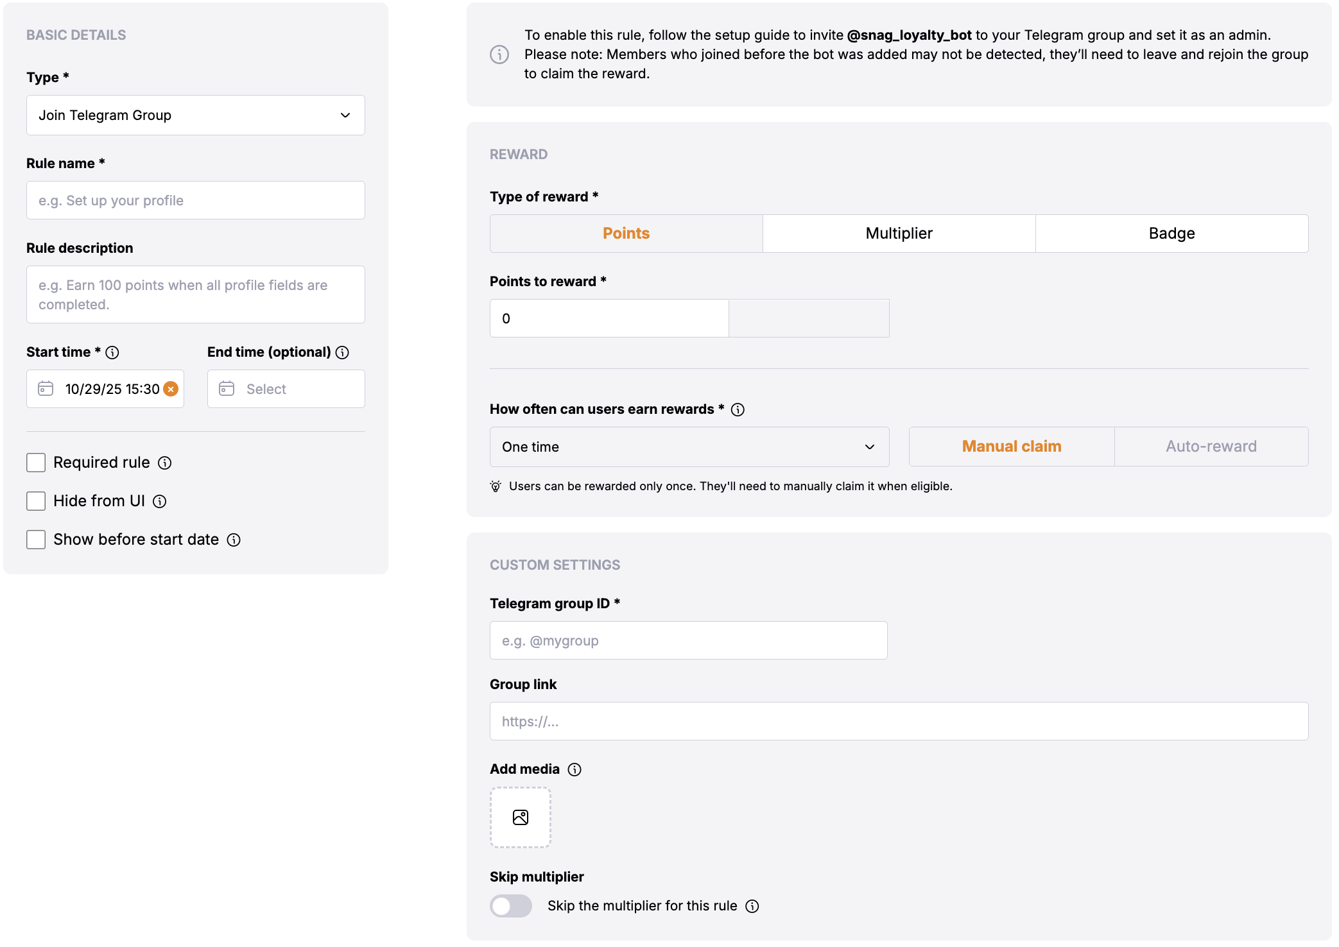This screenshot has height=947, width=1339.
Task: Click the info icon beside earn rewards label
Action: 738,409
